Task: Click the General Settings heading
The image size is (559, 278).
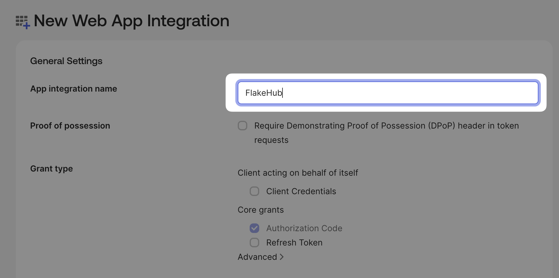Action: [66, 61]
